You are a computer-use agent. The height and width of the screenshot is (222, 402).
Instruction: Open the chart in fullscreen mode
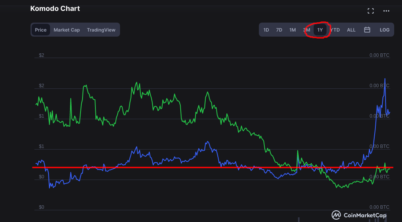[x=370, y=11]
